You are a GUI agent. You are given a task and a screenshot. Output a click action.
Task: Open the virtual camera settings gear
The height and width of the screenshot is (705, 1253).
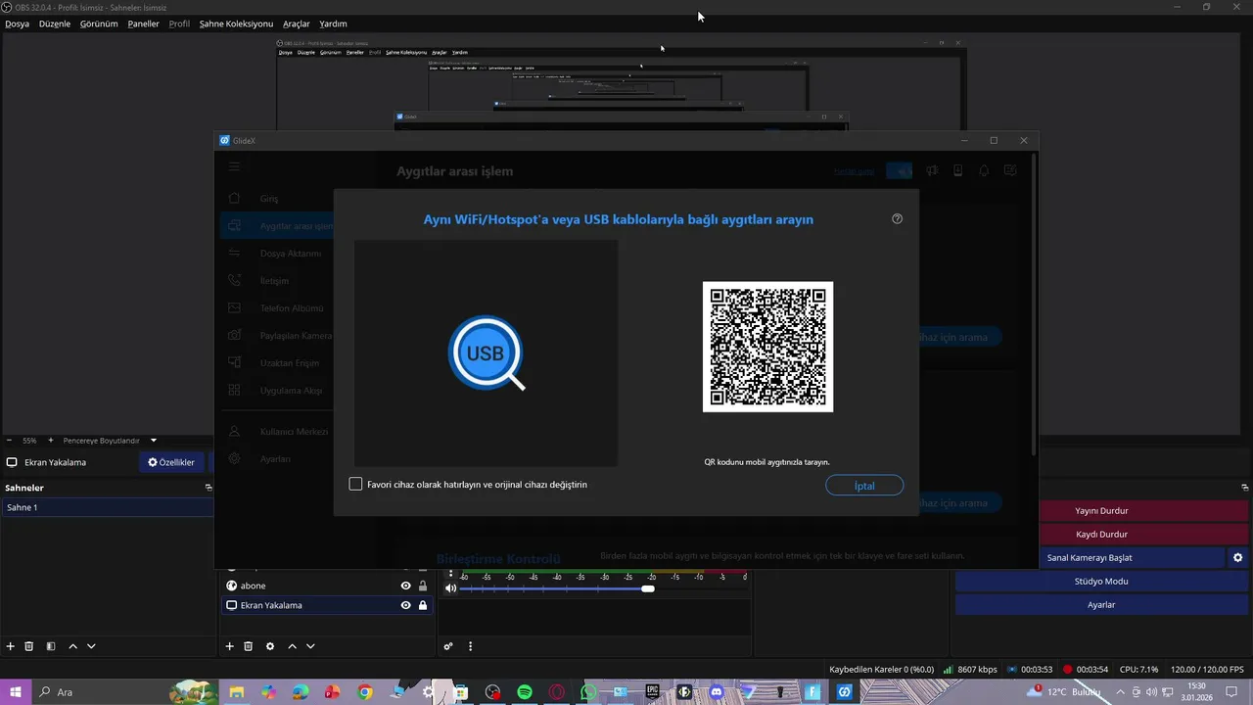click(1237, 557)
